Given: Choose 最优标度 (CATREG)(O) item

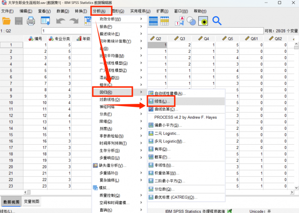Looking at the screenshot, I should click(186, 197).
